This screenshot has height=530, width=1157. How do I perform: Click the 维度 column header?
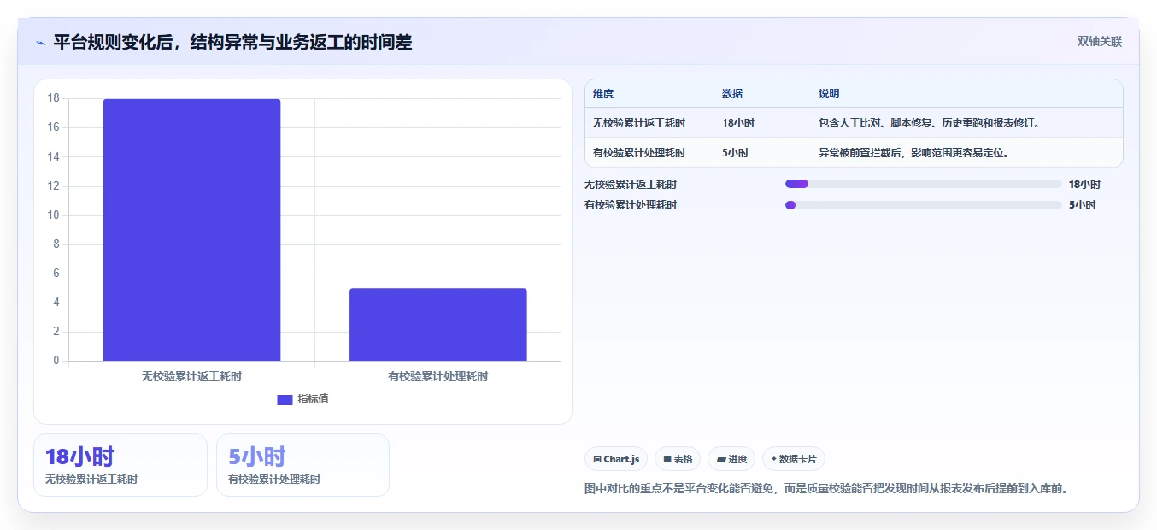pos(603,94)
